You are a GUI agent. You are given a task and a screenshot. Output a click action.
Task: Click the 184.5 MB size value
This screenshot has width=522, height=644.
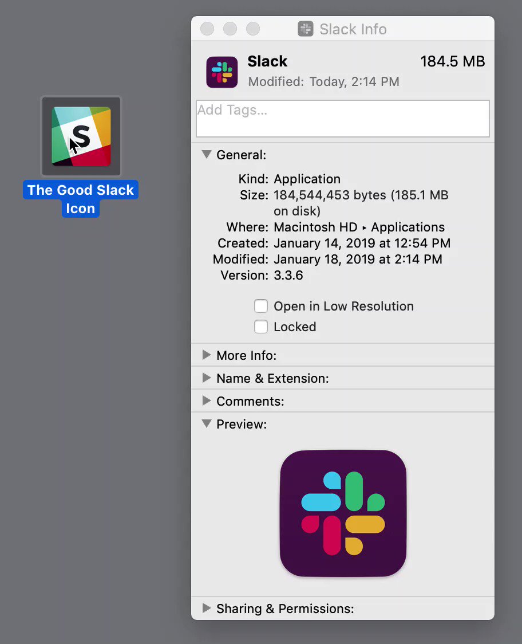pyautogui.click(x=453, y=62)
